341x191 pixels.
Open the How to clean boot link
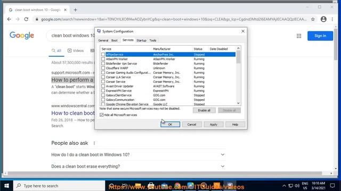73,113
